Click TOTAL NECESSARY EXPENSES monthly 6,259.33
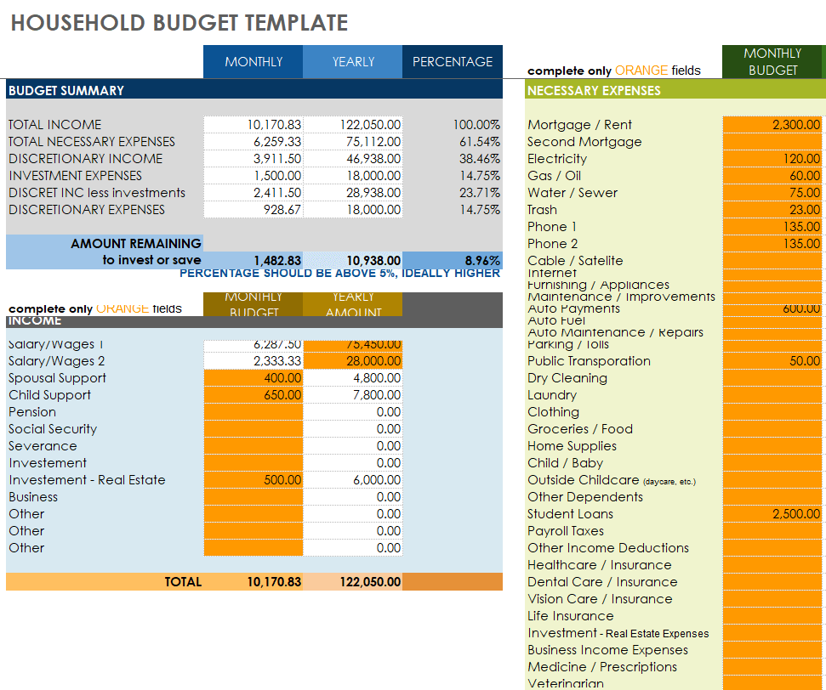Image resolution: width=826 pixels, height=690 pixels. (x=253, y=142)
